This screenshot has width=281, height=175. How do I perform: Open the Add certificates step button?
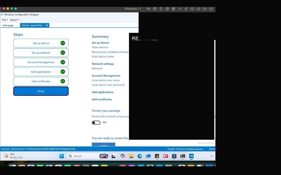[x=41, y=81]
